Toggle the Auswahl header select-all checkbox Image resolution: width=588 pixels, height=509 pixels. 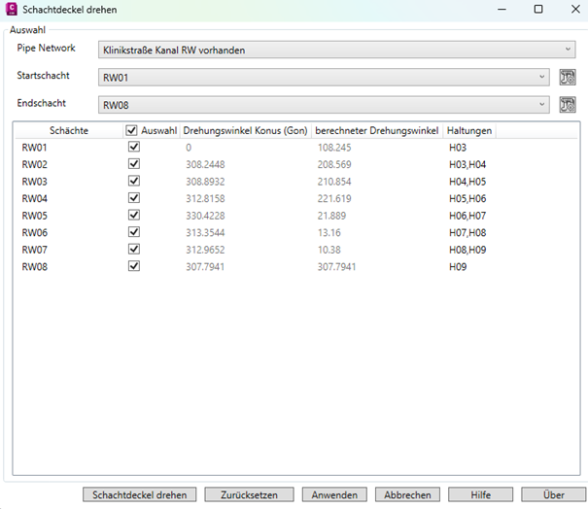[131, 130]
